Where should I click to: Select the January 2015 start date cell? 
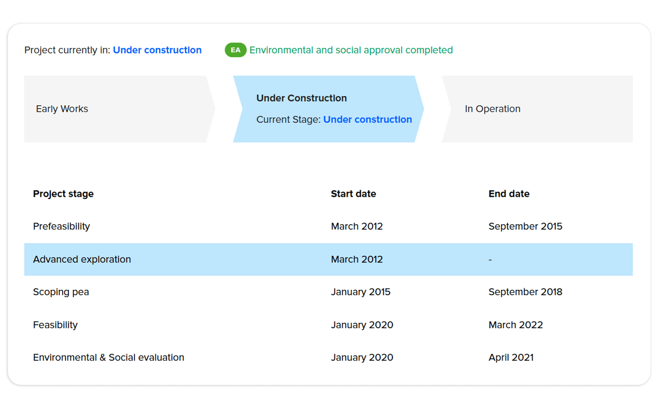click(361, 292)
